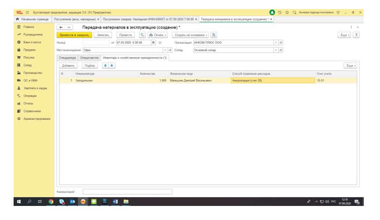
Task: Click the Провести и закрыть button
Action: (74, 35)
